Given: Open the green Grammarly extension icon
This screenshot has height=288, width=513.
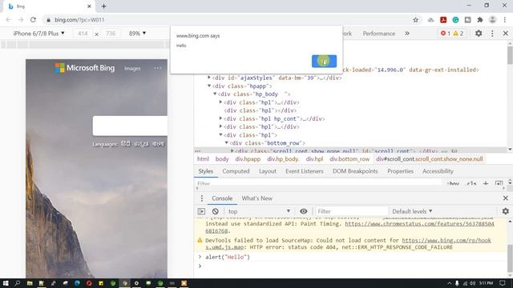Looking at the screenshot, I should coord(455,20).
